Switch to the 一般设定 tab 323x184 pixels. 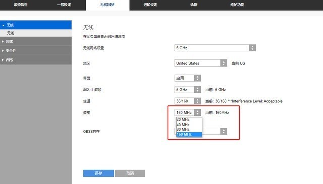tap(64, 5)
